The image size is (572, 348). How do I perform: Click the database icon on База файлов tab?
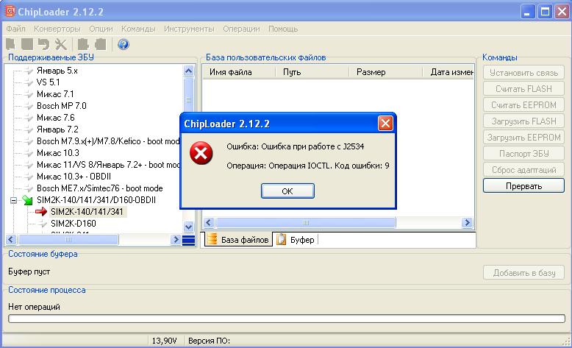(x=212, y=240)
